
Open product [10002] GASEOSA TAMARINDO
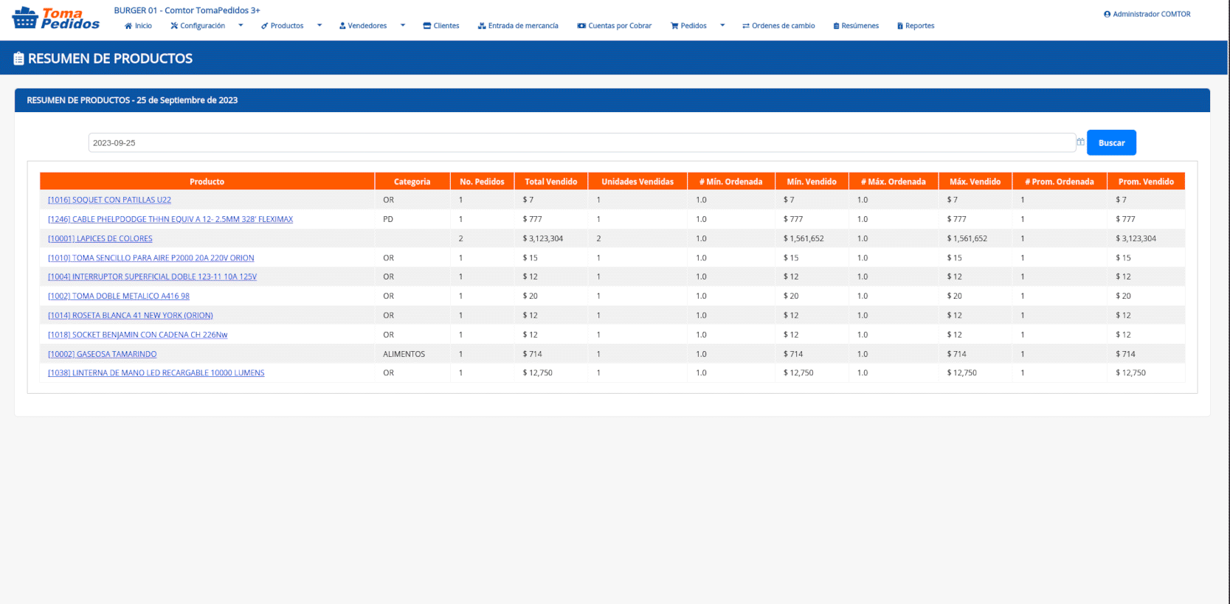[x=103, y=354]
